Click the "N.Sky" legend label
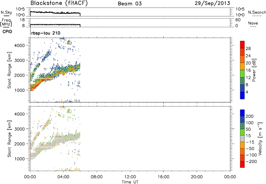 pos(6,12)
